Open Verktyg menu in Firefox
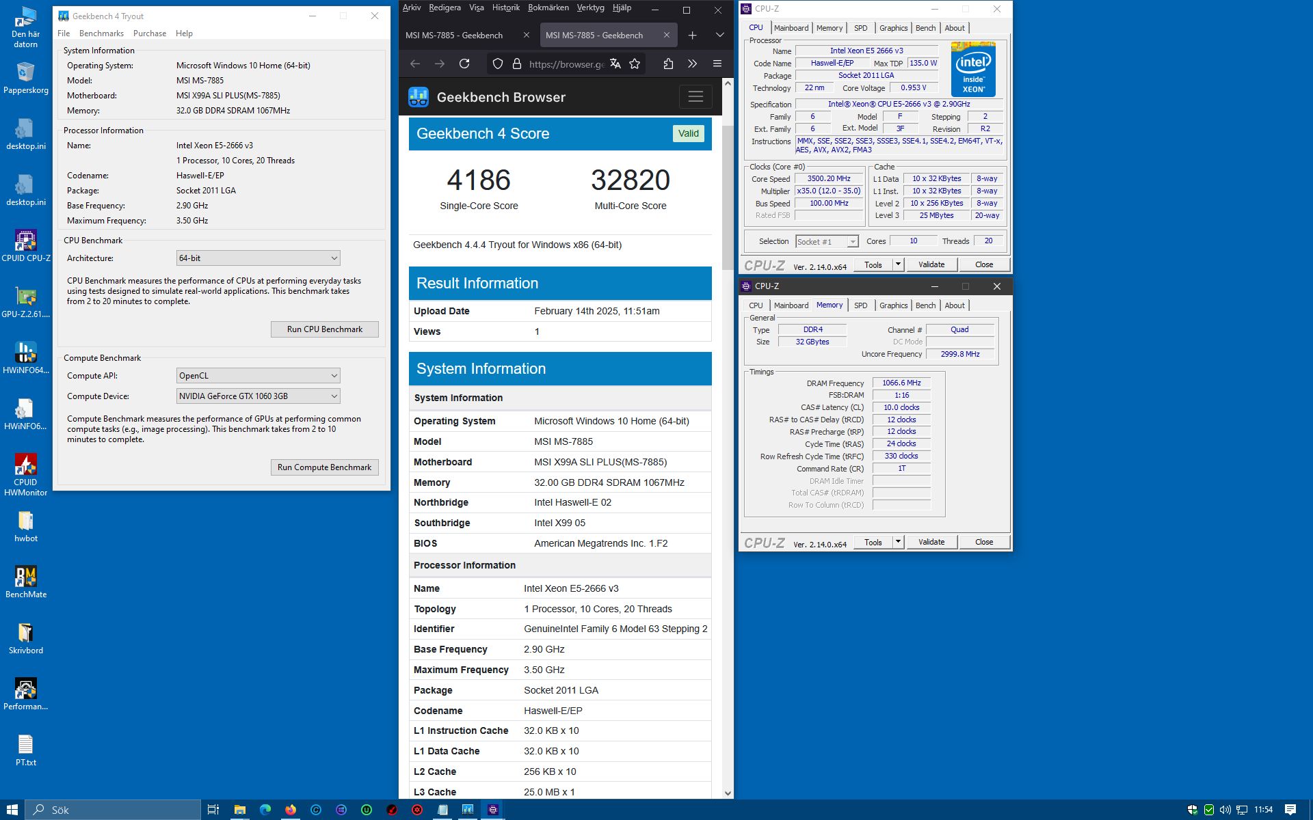1313x820 pixels. (591, 8)
